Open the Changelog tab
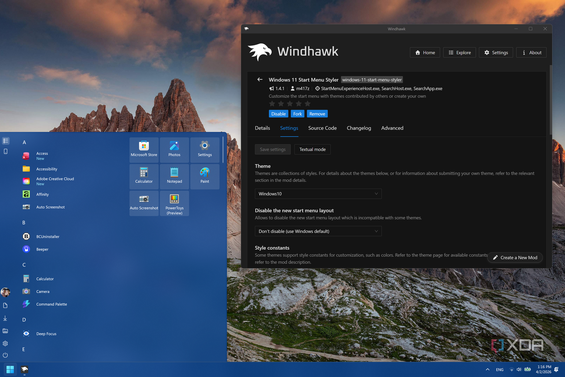565x377 pixels. click(x=359, y=128)
